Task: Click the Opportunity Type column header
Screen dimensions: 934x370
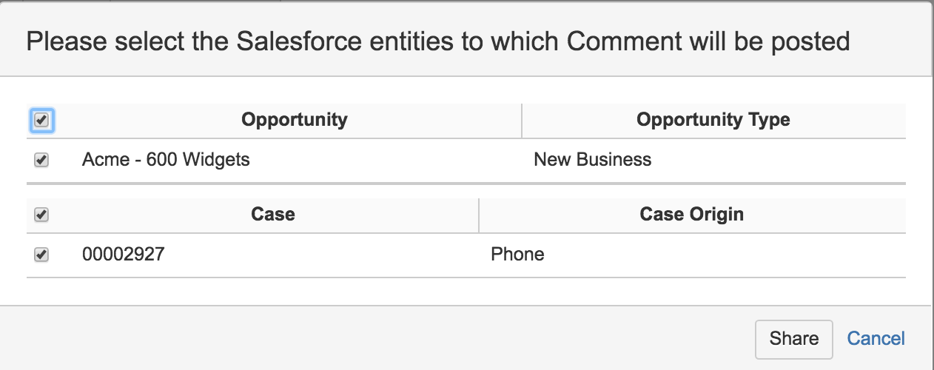Action: (713, 120)
